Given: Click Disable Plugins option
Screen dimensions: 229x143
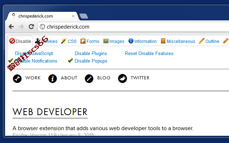Looking at the screenshot, I should (x=91, y=54).
